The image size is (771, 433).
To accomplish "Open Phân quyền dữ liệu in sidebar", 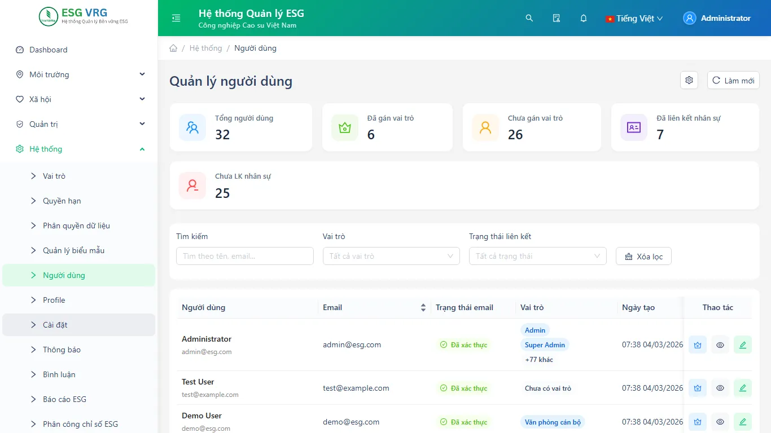I will (x=79, y=226).
